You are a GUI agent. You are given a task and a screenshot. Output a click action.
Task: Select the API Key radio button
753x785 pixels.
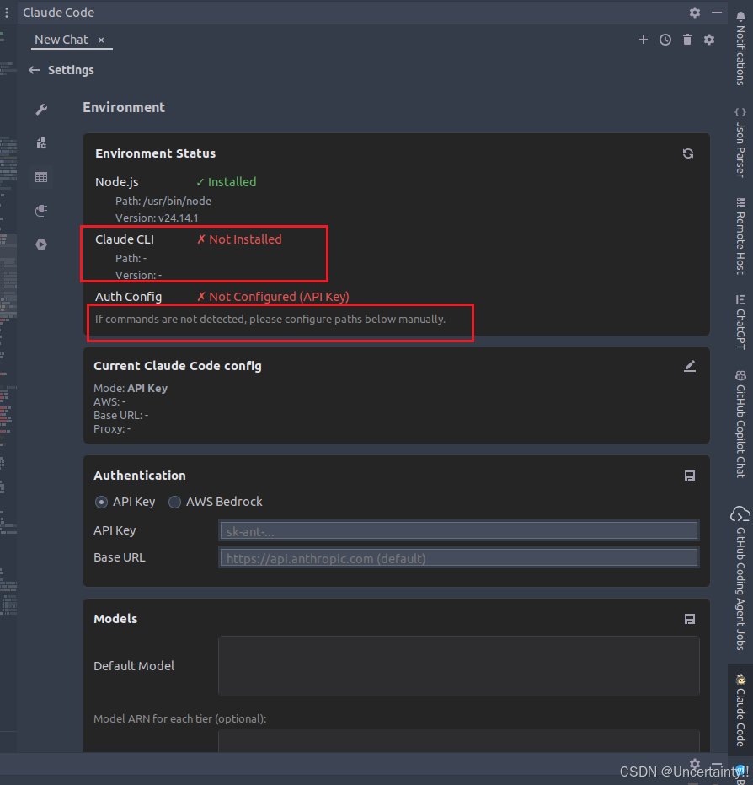tap(102, 503)
